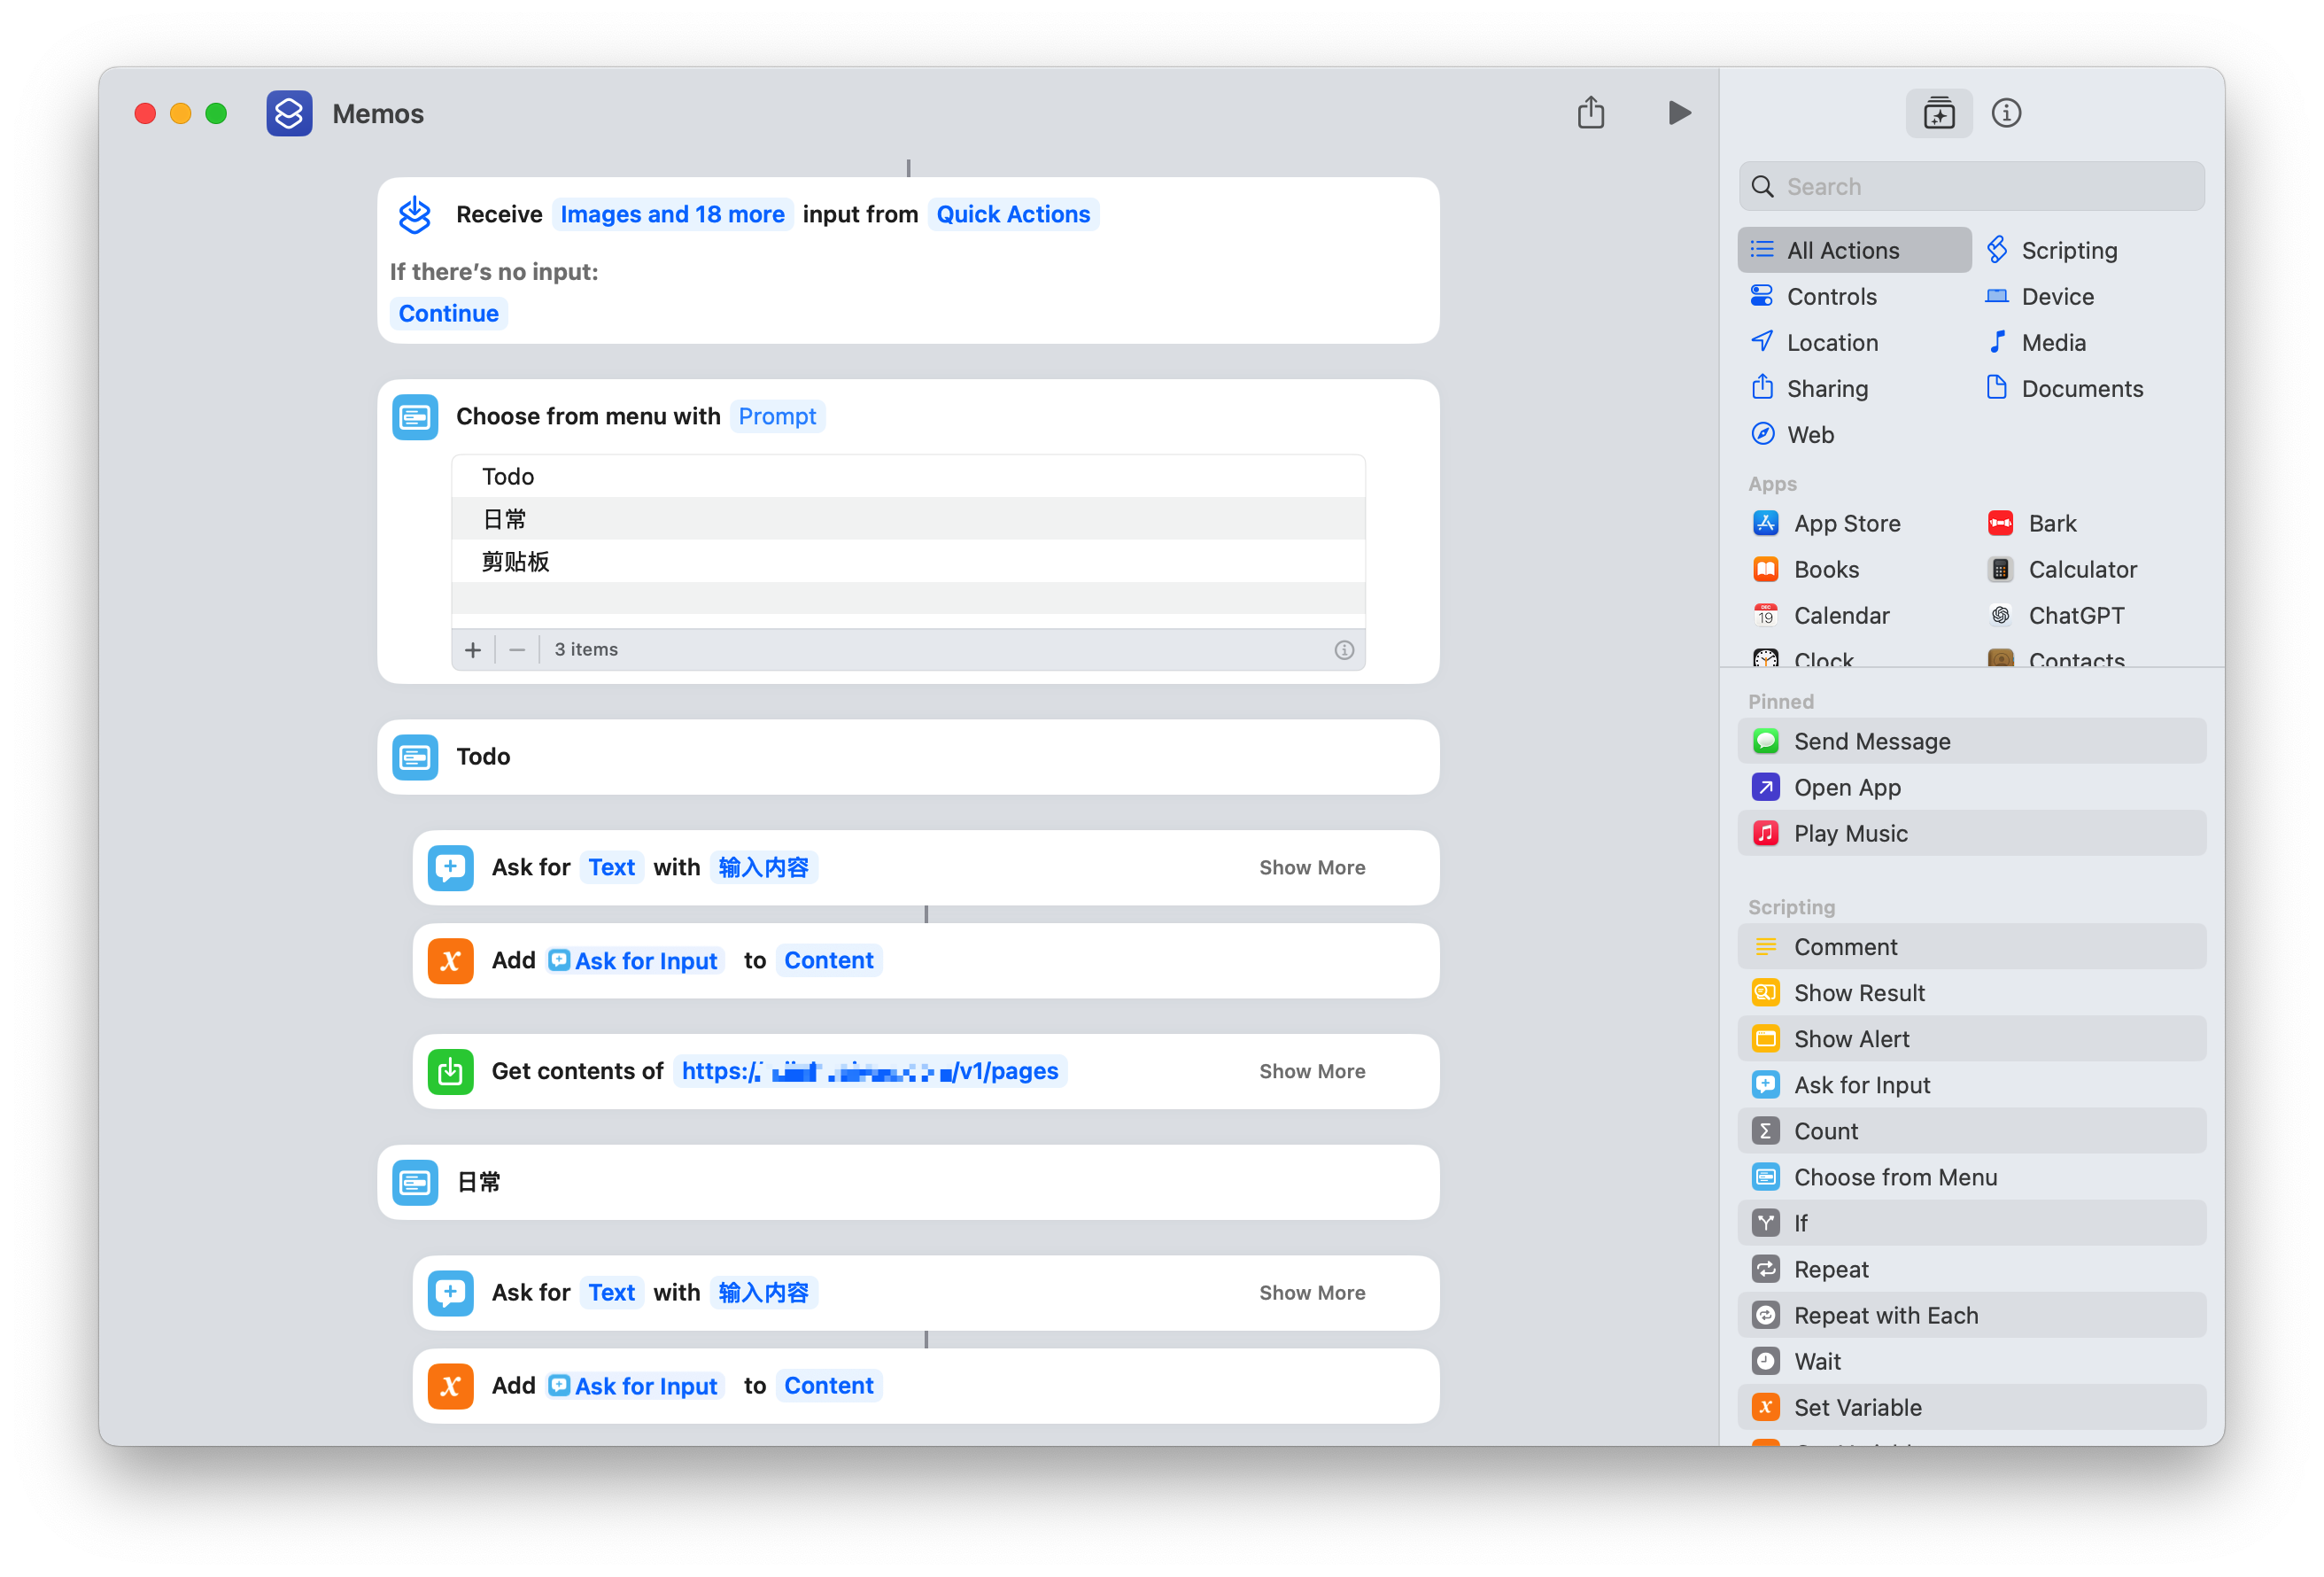
Task: Change Text type in first Ask for action
Action: coord(611,867)
